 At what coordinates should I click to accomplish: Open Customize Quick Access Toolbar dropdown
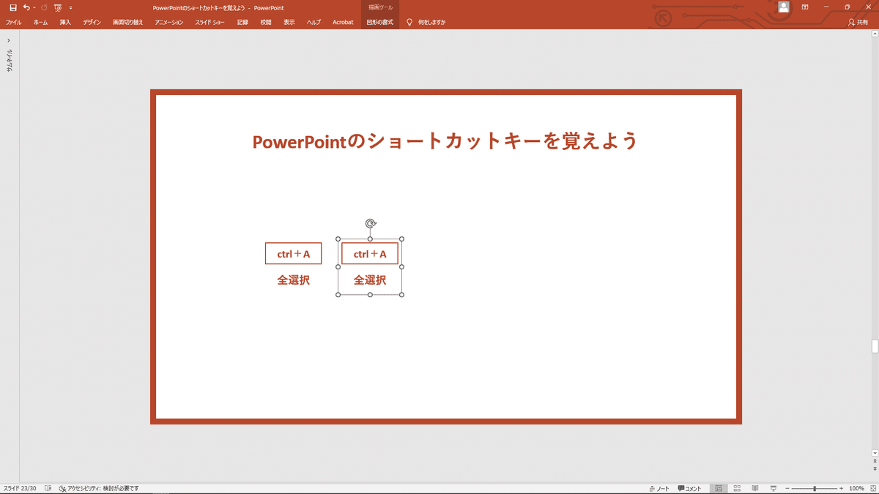[x=70, y=7]
